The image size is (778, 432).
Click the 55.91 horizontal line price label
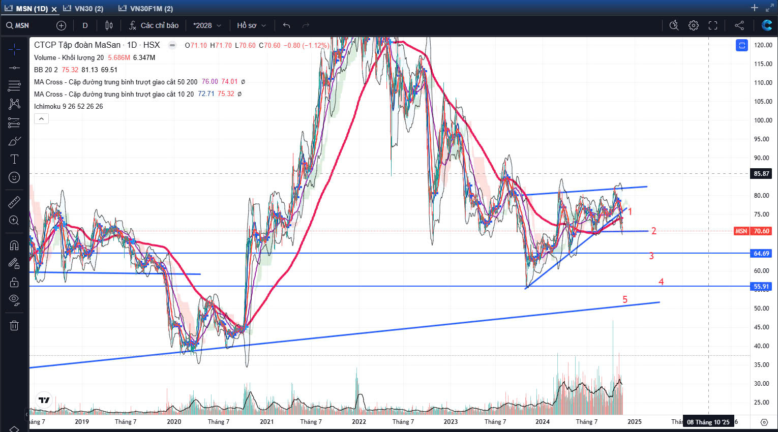coord(761,286)
